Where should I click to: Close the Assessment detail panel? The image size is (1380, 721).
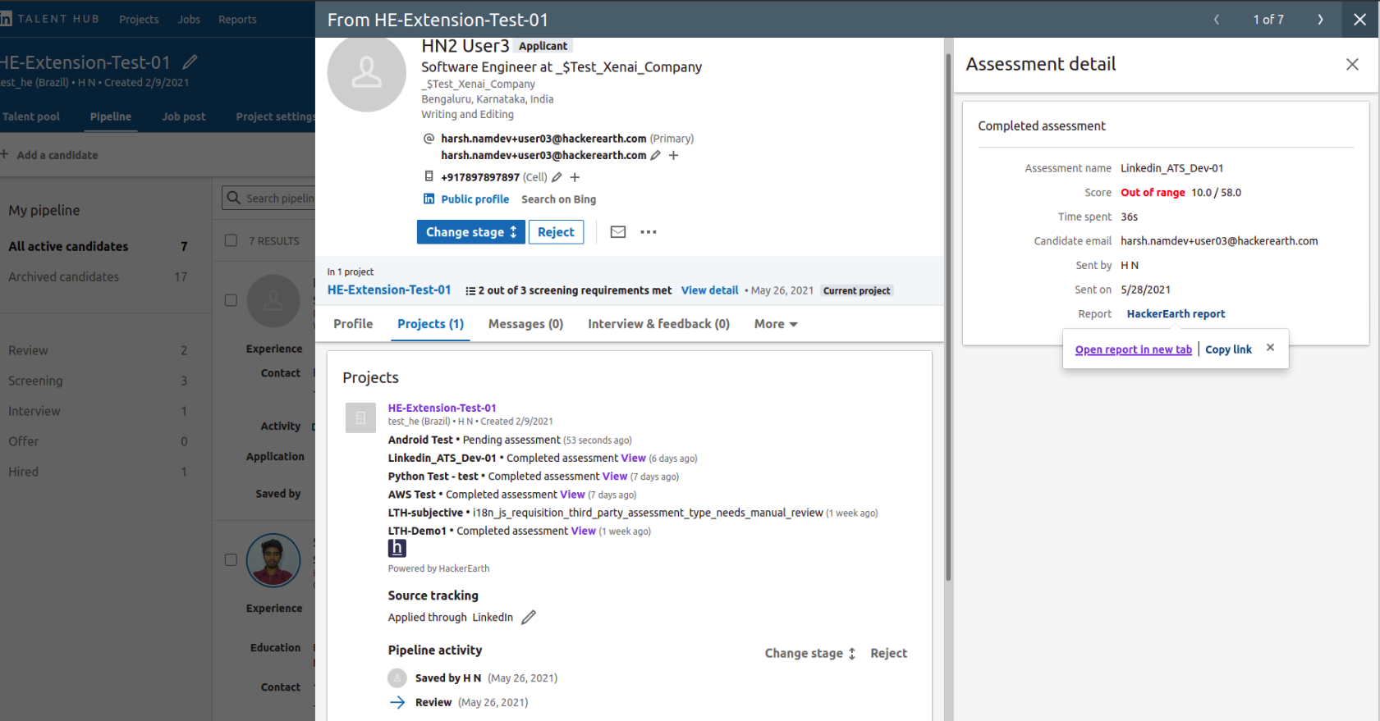click(x=1352, y=64)
